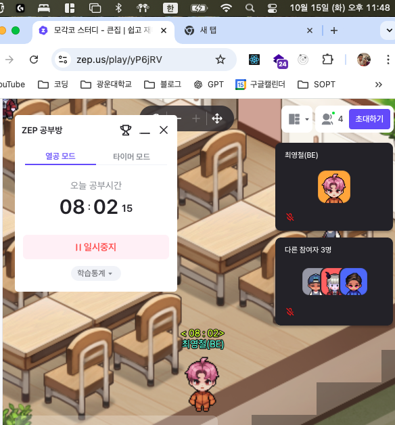Click the browser forward arrow
Viewport: 395px width, 425px height.
coord(9,60)
